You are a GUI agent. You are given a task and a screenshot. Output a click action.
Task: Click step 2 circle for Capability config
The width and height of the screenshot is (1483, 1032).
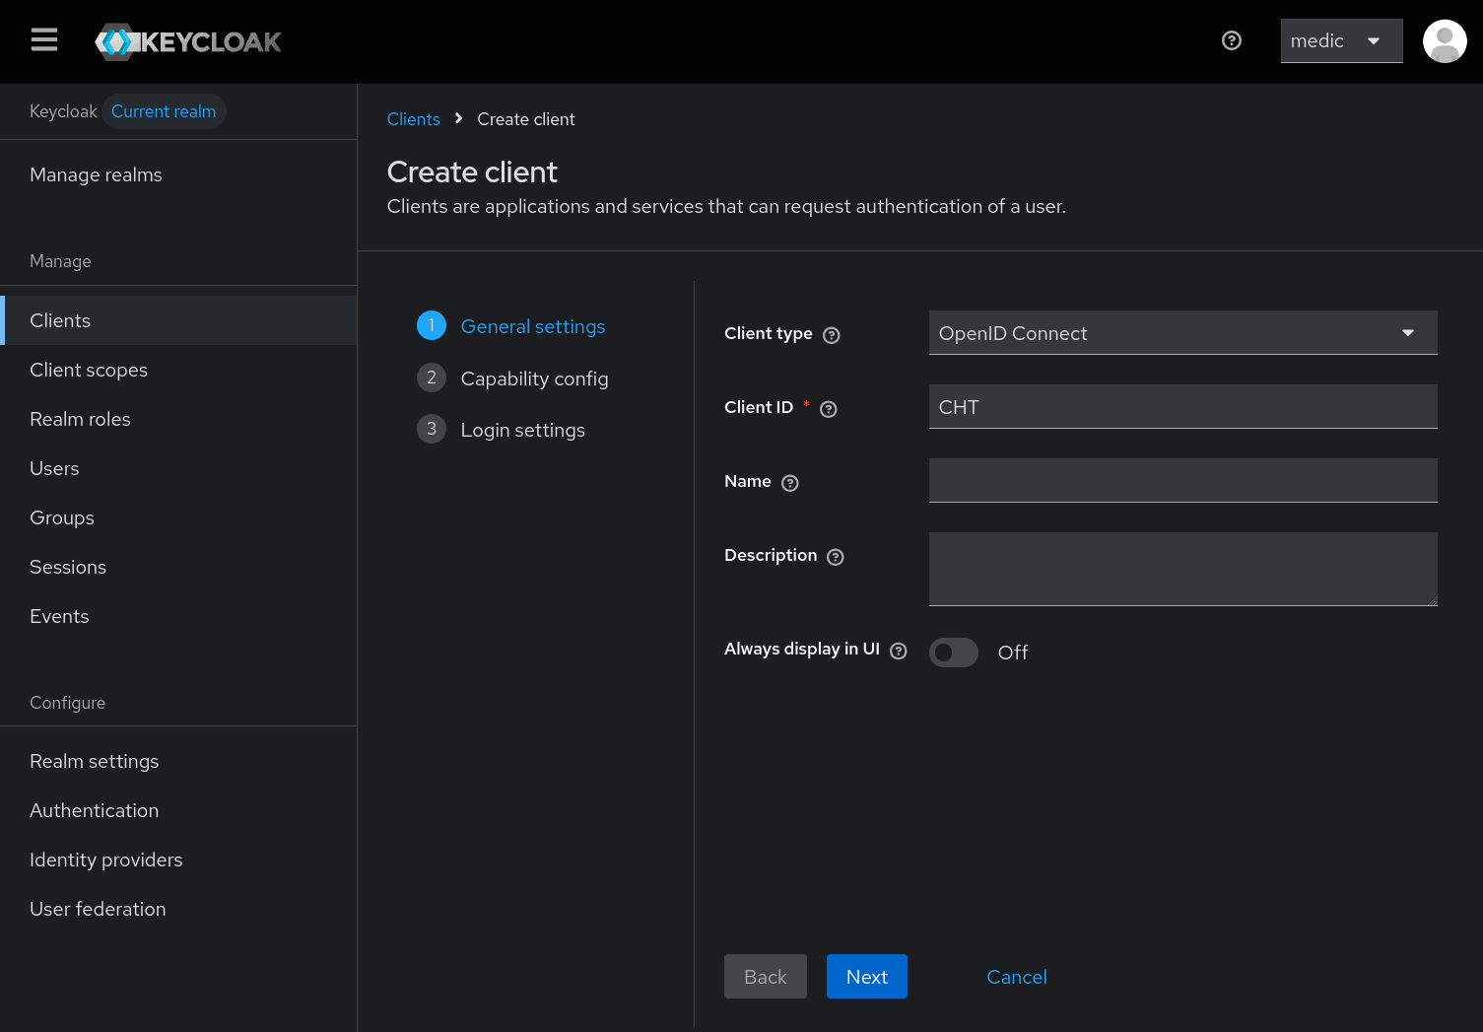(432, 378)
